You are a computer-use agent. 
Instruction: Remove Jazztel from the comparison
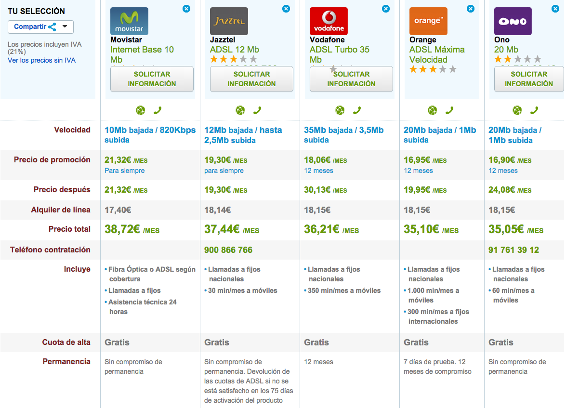(286, 9)
